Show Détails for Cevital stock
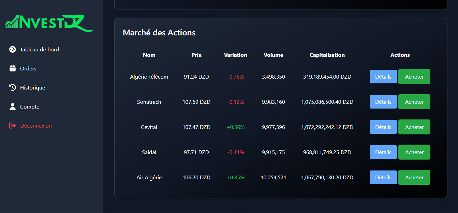 click(383, 127)
